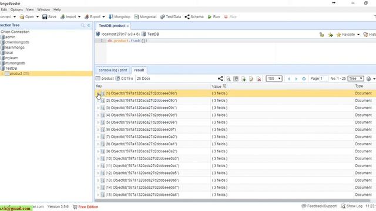Refresh results with circular arrow icon
The height and width of the screenshot is (211, 376).
304,79
